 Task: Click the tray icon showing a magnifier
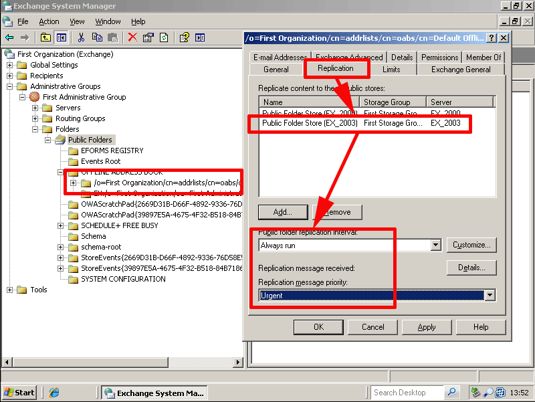point(488,393)
